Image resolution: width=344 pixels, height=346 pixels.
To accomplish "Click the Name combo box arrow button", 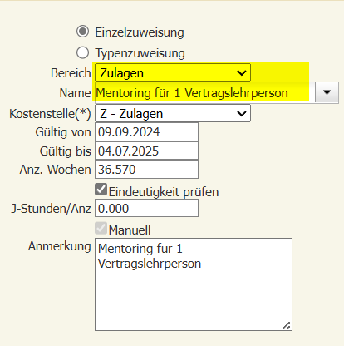I will [327, 92].
